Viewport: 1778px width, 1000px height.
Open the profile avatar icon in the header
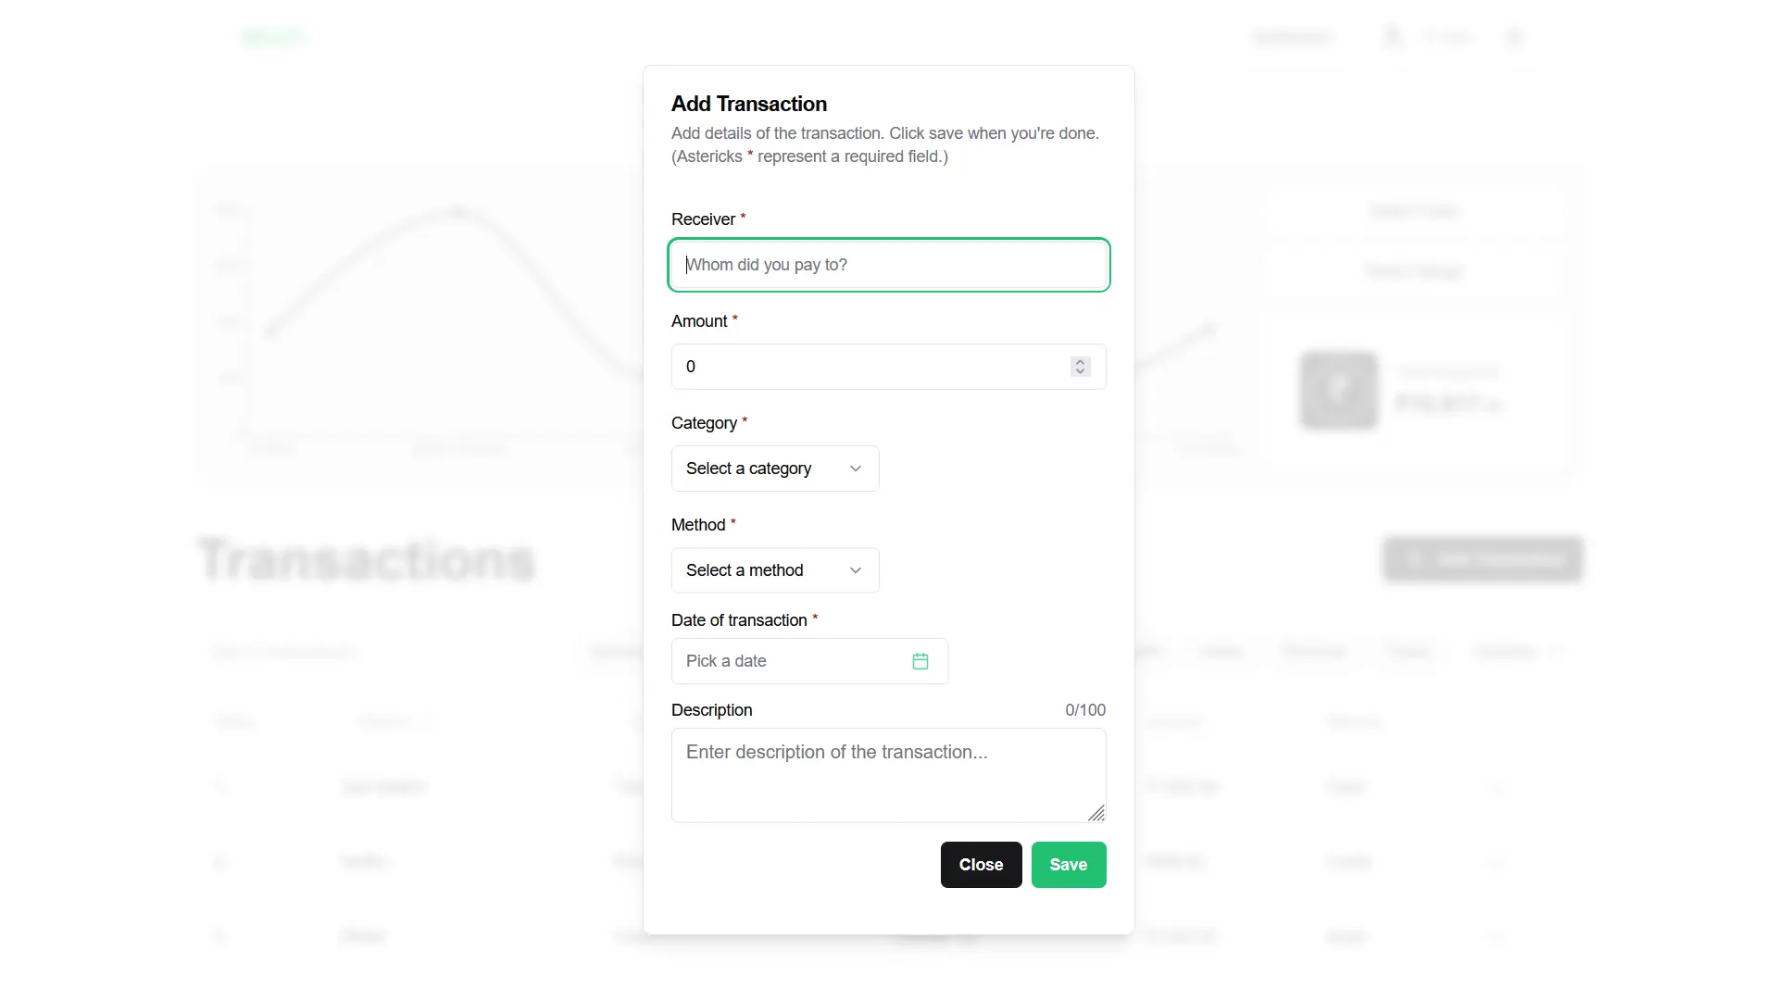coord(1393,37)
